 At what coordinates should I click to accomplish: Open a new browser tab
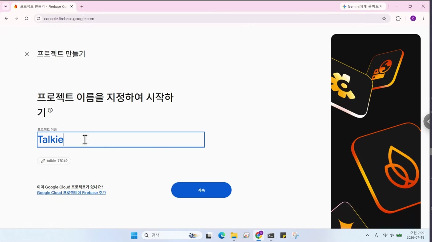coord(82,6)
